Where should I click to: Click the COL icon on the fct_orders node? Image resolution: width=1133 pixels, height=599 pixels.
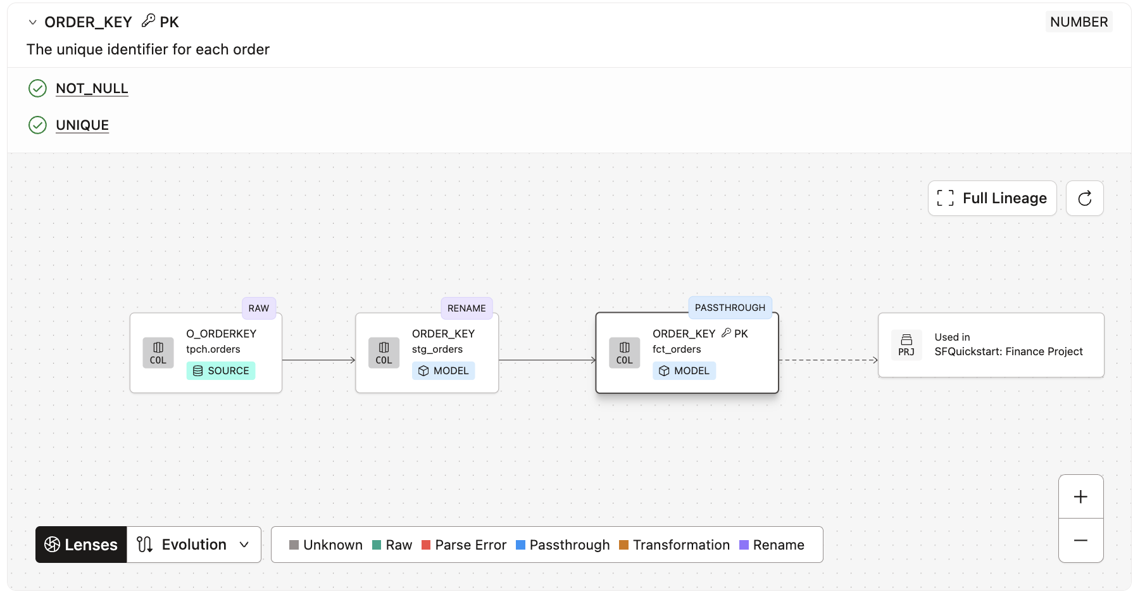coord(624,353)
